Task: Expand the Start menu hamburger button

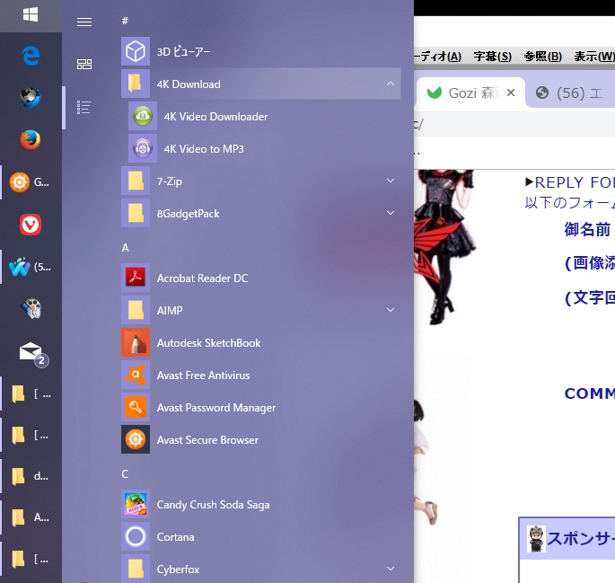Action: [84, 22]
